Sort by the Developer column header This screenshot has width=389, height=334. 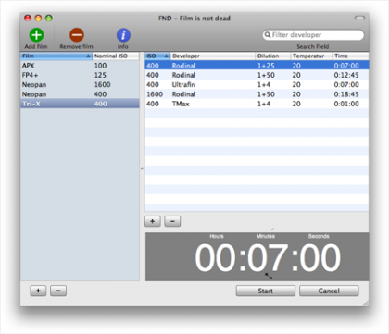(x=213, y=56)
